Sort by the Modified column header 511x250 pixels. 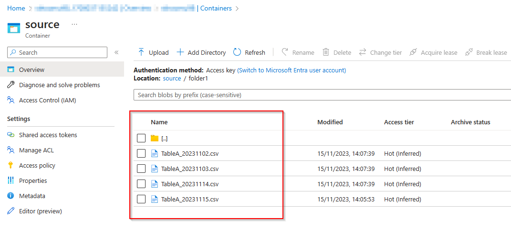point(330,122)
